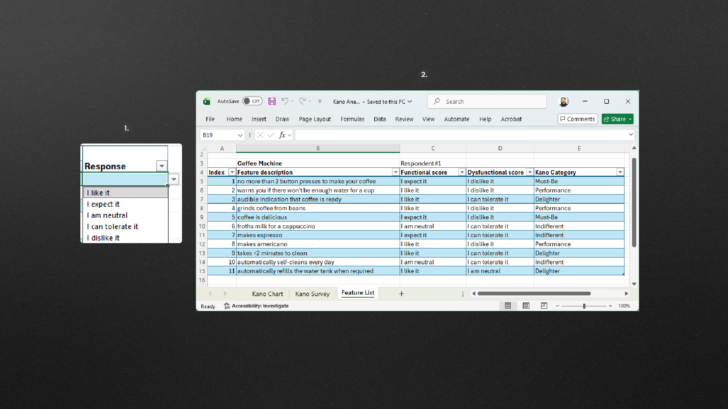Click the Search magnifier icon
728x409 pixels.
point(437,101)
